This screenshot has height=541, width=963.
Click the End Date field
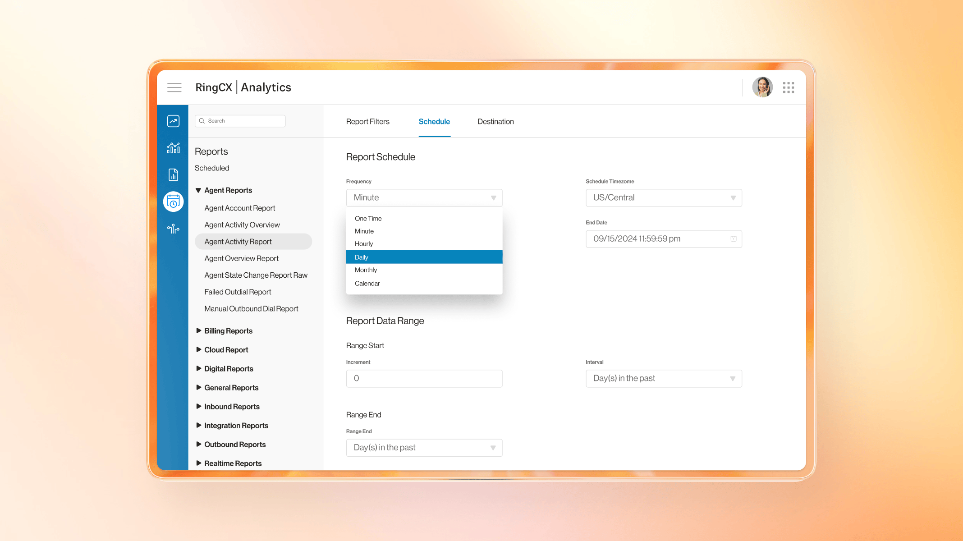664,239
